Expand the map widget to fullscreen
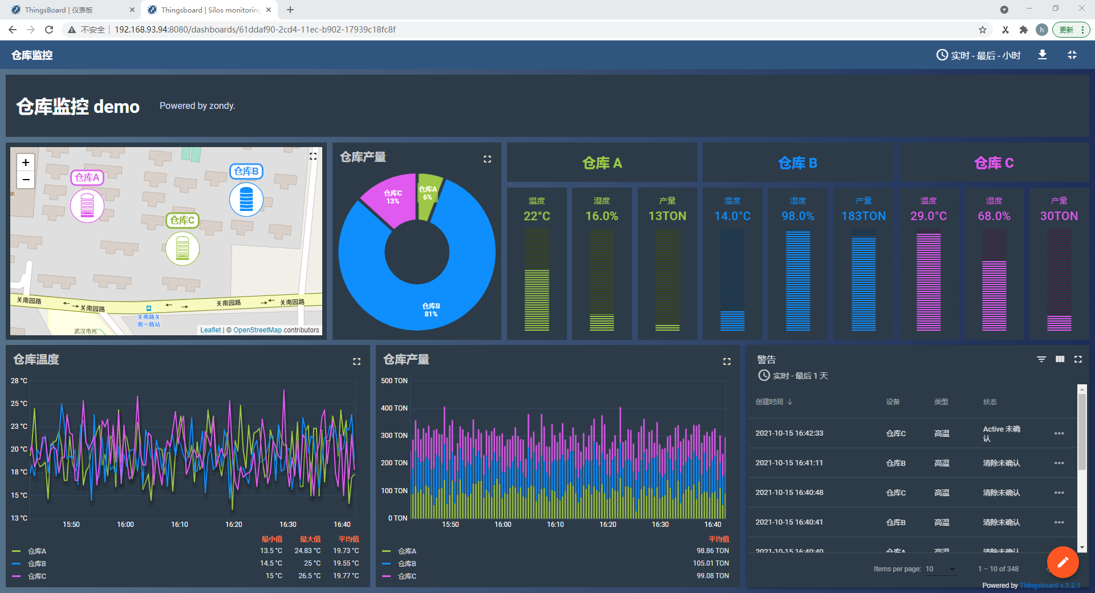Image resolution: width=1095 pixels, height=593 pixels. point(313,156)
